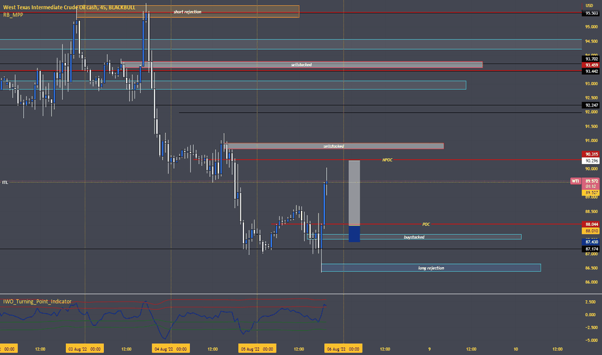
Task: Click the West Texas Intermediate Crude Oil chart title
Action: click(69, 7)
